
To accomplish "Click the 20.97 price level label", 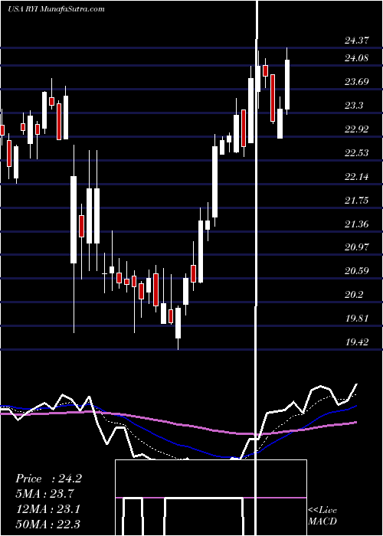I will (x=357, y=247).
